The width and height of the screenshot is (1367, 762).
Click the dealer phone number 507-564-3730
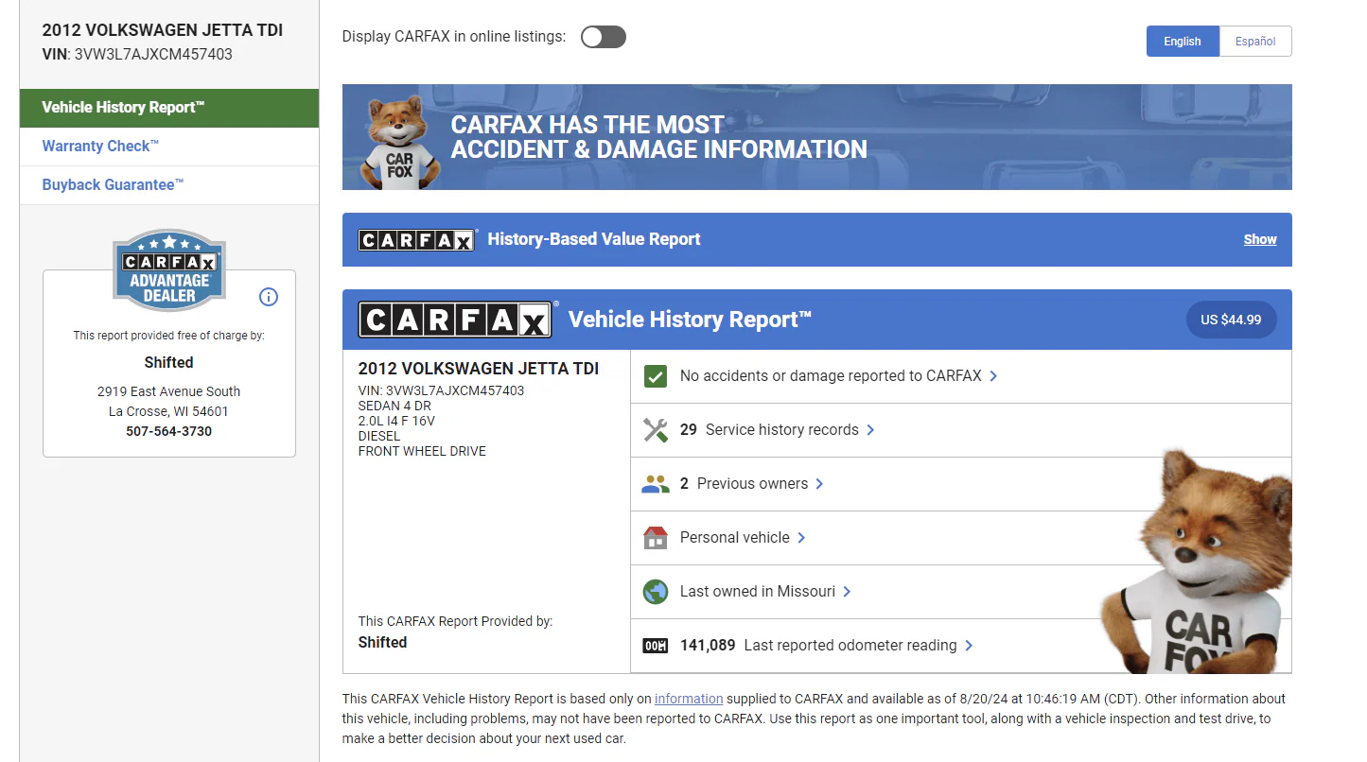(x=169, y=432)
